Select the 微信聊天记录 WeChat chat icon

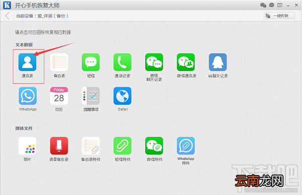(154, 62)
